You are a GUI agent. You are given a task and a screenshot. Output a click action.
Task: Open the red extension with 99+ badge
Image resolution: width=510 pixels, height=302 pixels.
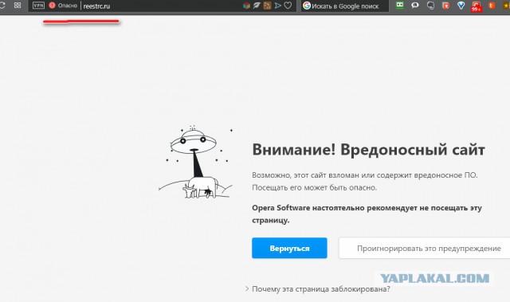(477, 6)
